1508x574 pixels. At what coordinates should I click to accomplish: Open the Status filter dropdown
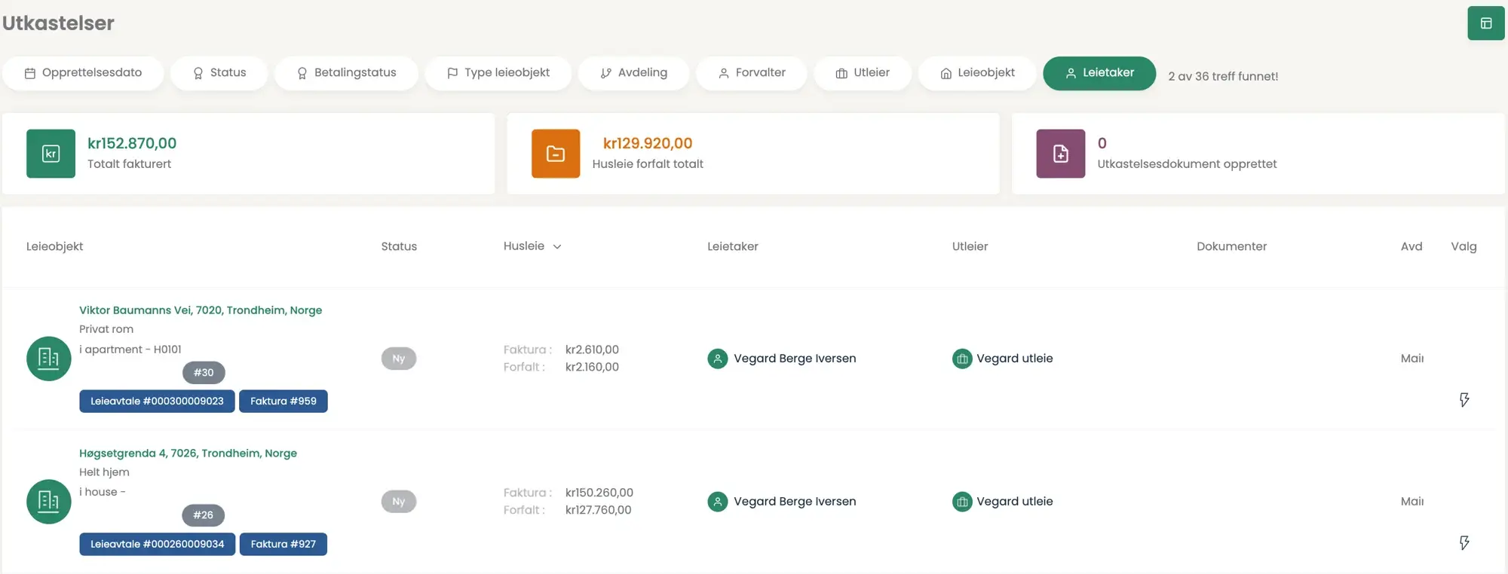pos(219,73)
